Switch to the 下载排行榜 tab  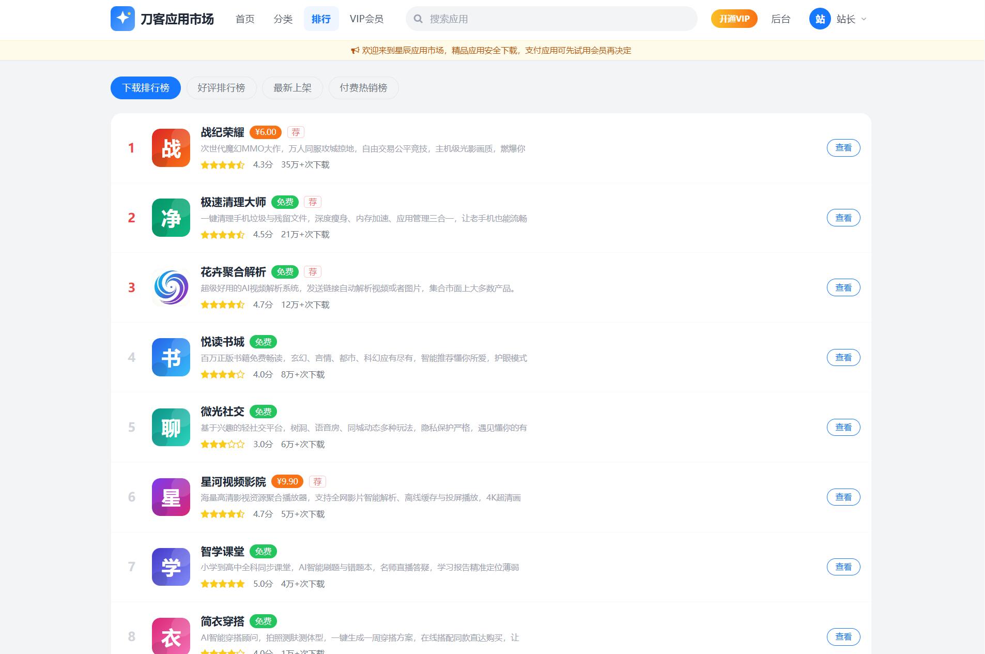coord(146,88)
